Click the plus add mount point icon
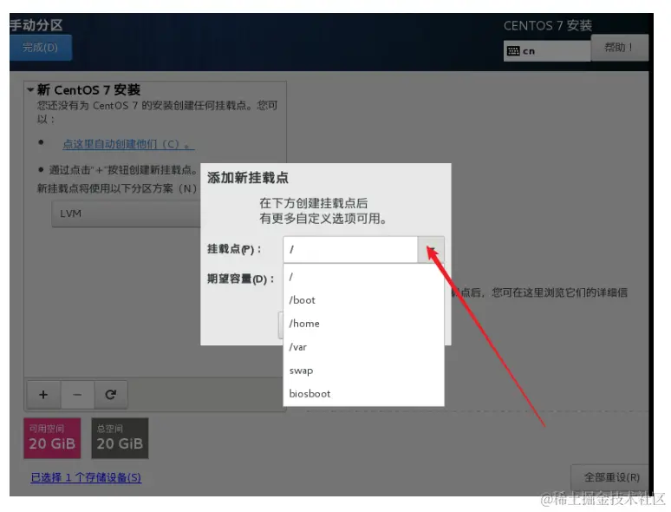 pos(43,395)
